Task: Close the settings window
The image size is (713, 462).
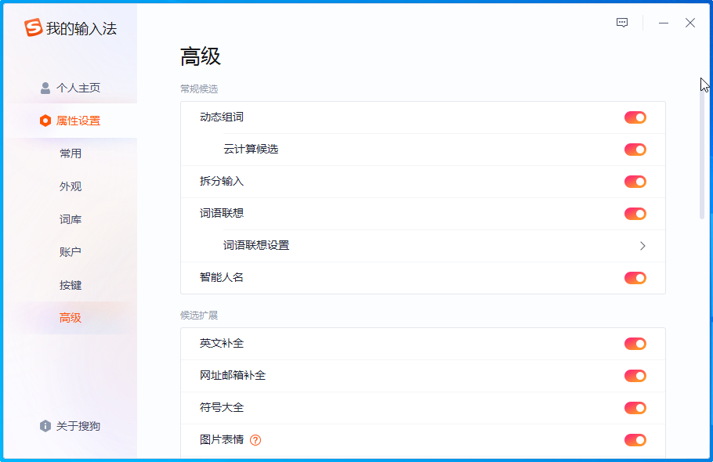Action: coord(690,23)
